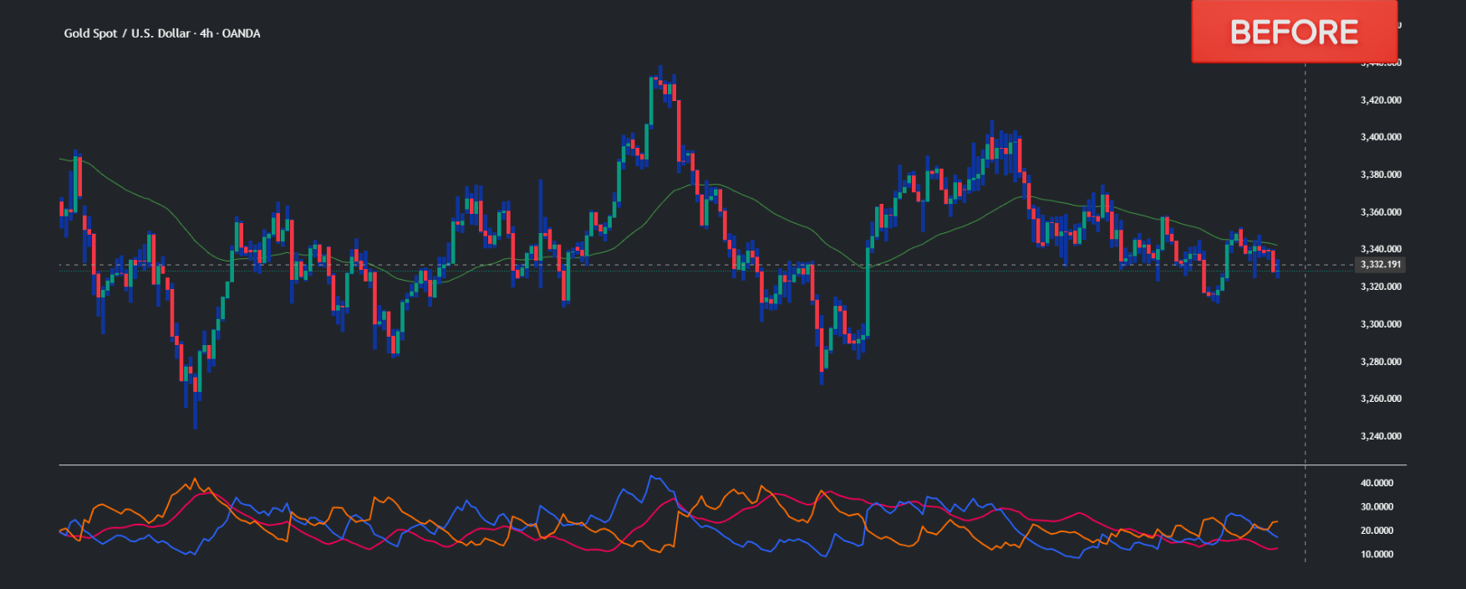Image resolution: width=1466 pixels, height=589 pixels.
Task: Click the 3,380.000 price axis label
Action: pos(1381,175)
